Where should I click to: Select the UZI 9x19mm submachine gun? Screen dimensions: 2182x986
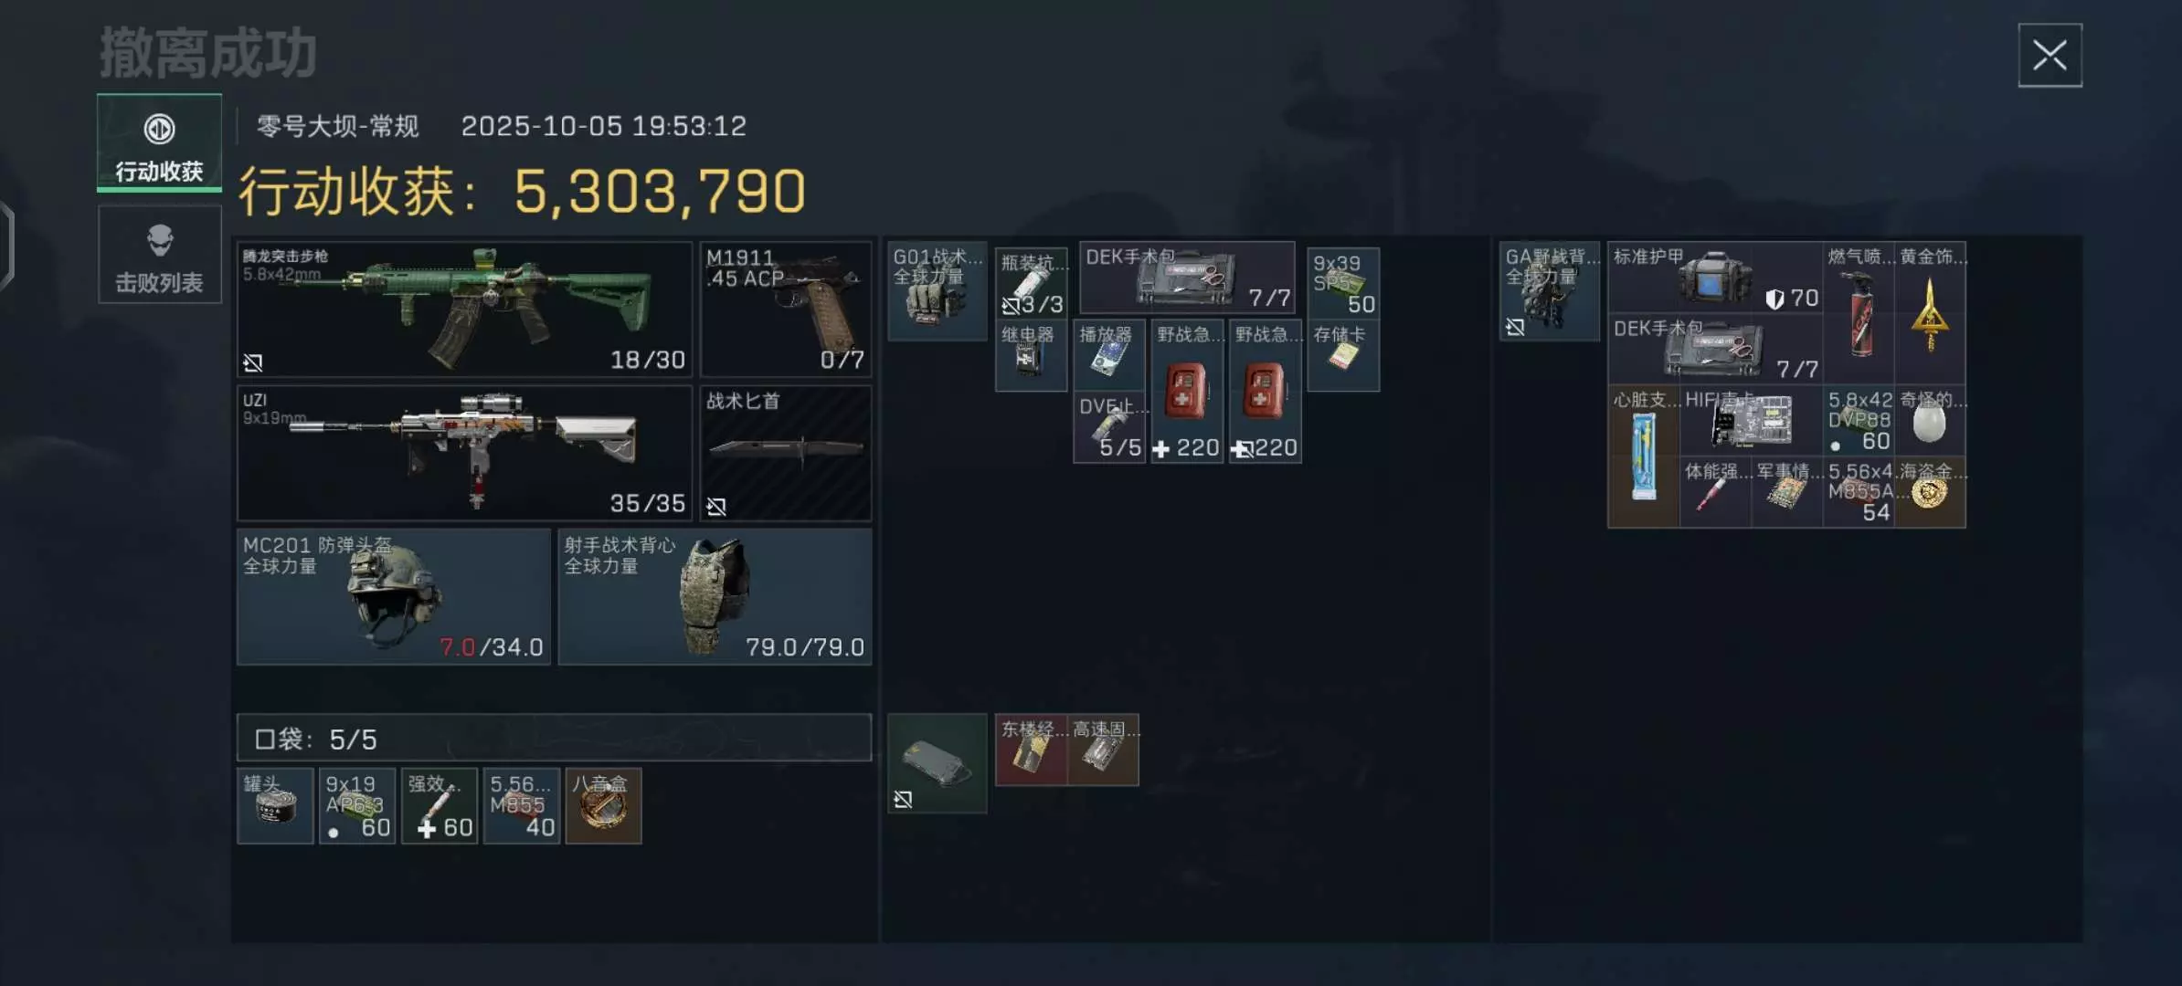[x=464, y=453]
